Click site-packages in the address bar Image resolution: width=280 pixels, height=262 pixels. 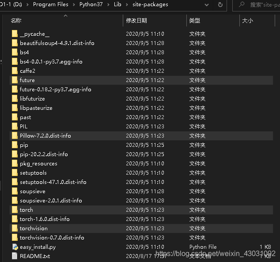pos(150,5)
